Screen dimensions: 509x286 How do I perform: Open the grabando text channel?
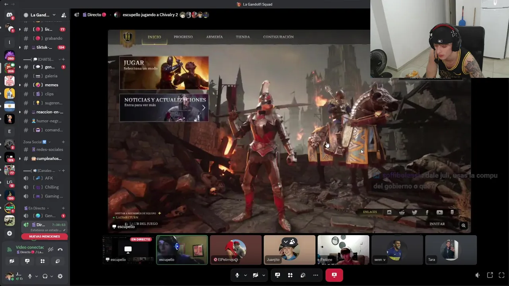point(45,39)
